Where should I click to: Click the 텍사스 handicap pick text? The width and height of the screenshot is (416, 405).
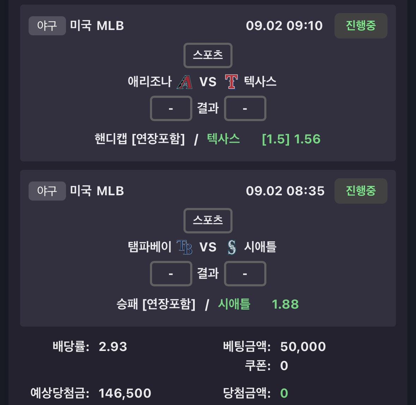point(223,139)
